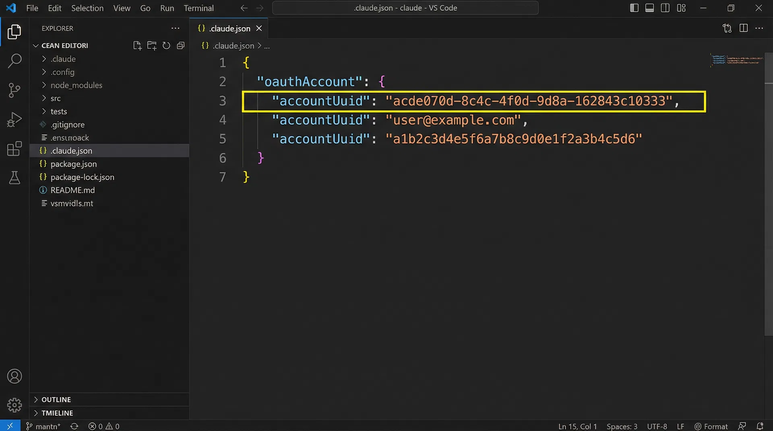Open the Explorer view in activity bar
The height and width of the screenshot is (431, 773).
tap(14, 32)
